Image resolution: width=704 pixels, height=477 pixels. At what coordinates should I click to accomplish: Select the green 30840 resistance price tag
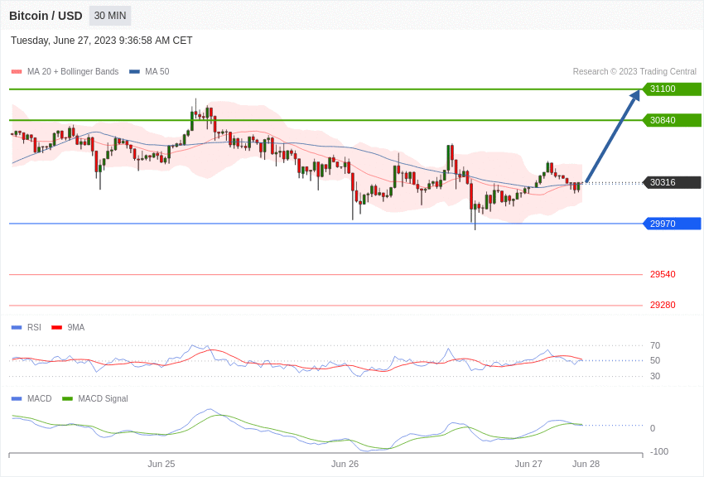point(671,120)
